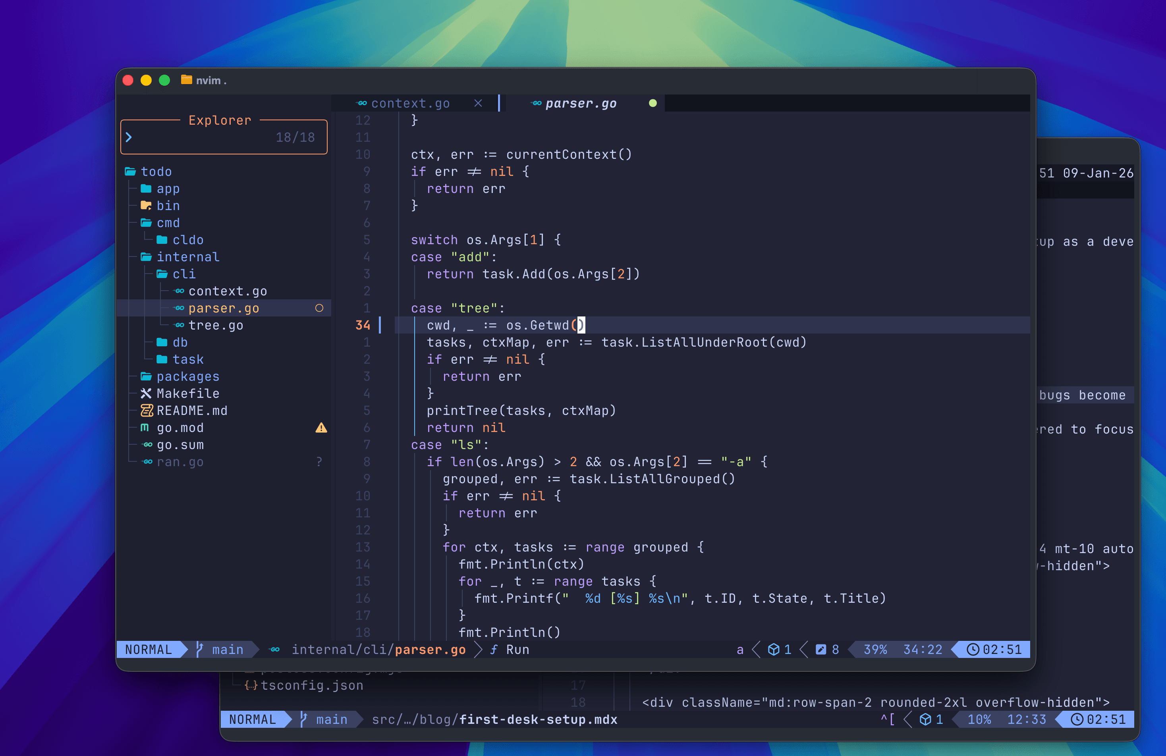The image size is (1166, 756).
Task: Click the scroll icon beside README.md
Action: tap(147, 411)
